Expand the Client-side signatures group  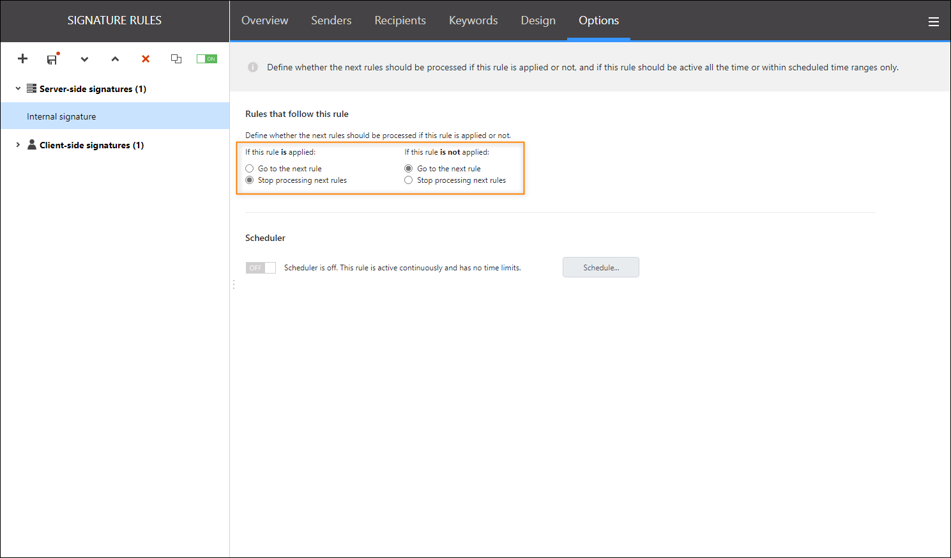coord(17,144)
